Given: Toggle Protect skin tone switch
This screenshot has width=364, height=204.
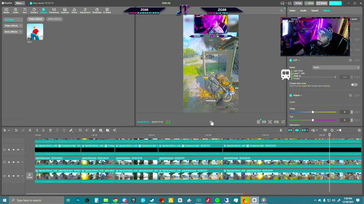Looking at the screenshot, I should click(x=354, y=85).
